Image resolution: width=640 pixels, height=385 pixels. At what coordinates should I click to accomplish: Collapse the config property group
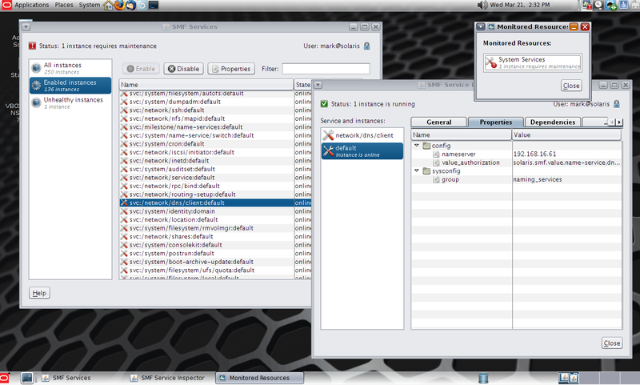point(416,146)
